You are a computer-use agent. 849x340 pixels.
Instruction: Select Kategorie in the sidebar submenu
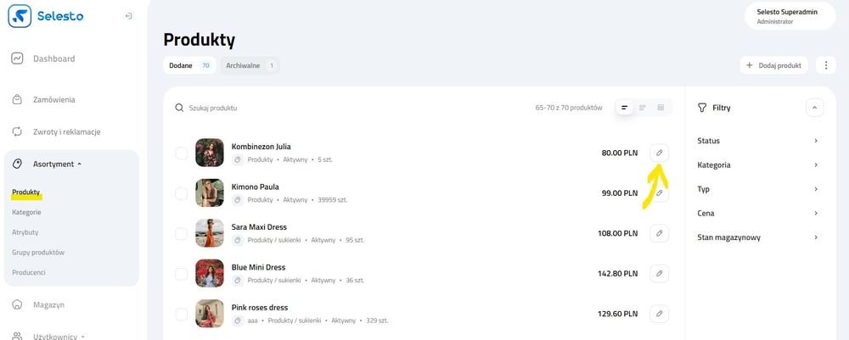tap(26, 213)
